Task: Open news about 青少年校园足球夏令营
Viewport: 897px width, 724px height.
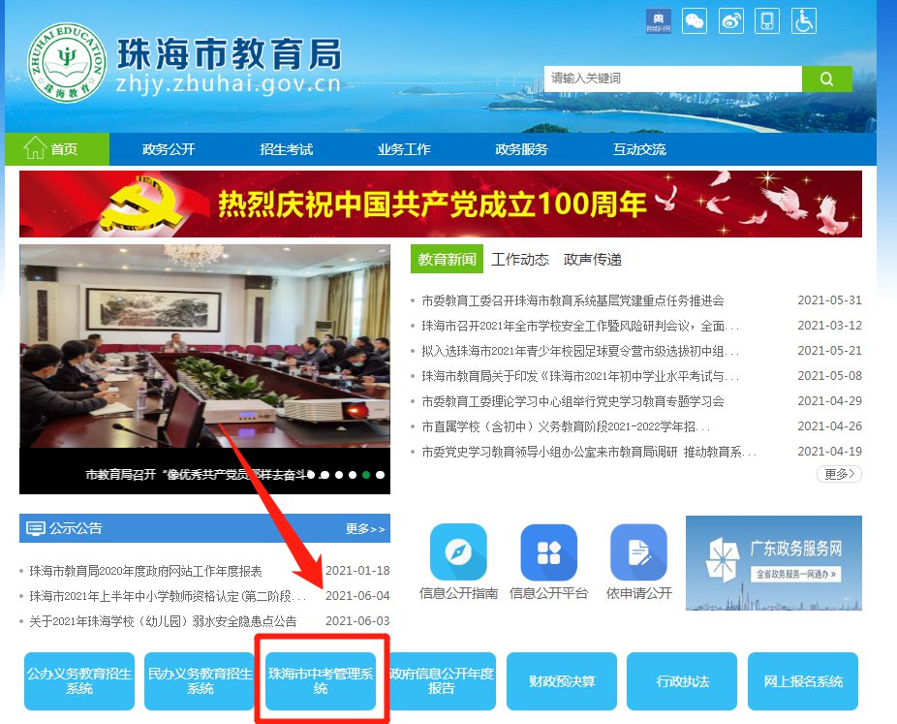Action: [580, 351]
